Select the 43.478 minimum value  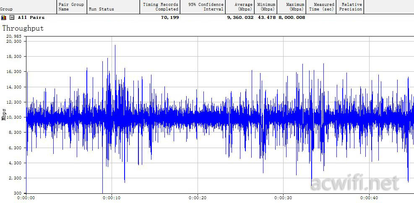tap(267, 18)
